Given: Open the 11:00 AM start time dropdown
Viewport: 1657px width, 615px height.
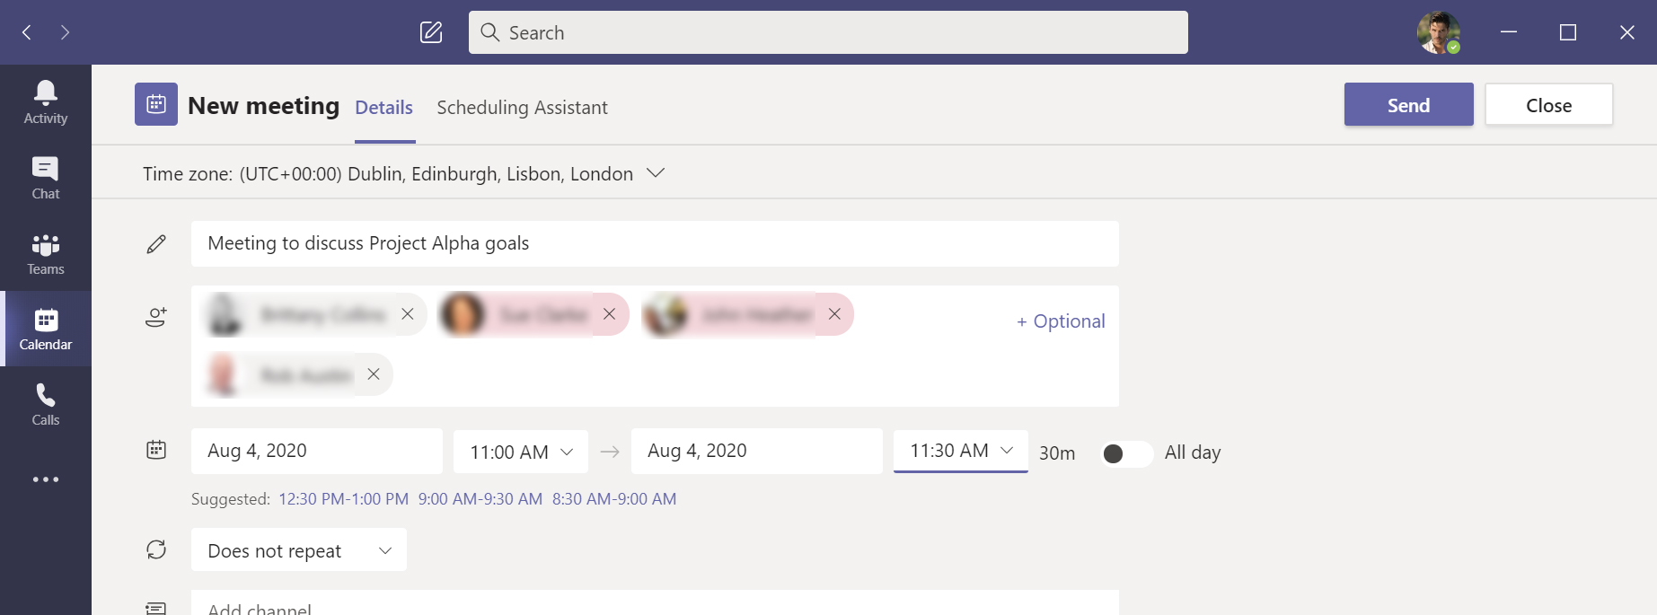Looking at the screenshot, I should pyautogui.click(x=521, y=452).
